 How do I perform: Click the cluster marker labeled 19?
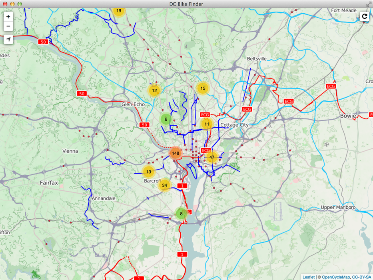pyautogui.click(x=119, y=11)
